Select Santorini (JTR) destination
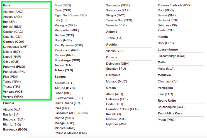The height and width of the screenshot is (138, 207). [x=168, y=20]
